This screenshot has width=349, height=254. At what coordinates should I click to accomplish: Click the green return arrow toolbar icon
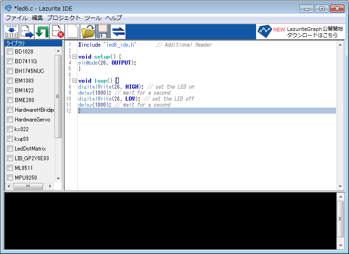pyautogui.click(x=42, y=31)
